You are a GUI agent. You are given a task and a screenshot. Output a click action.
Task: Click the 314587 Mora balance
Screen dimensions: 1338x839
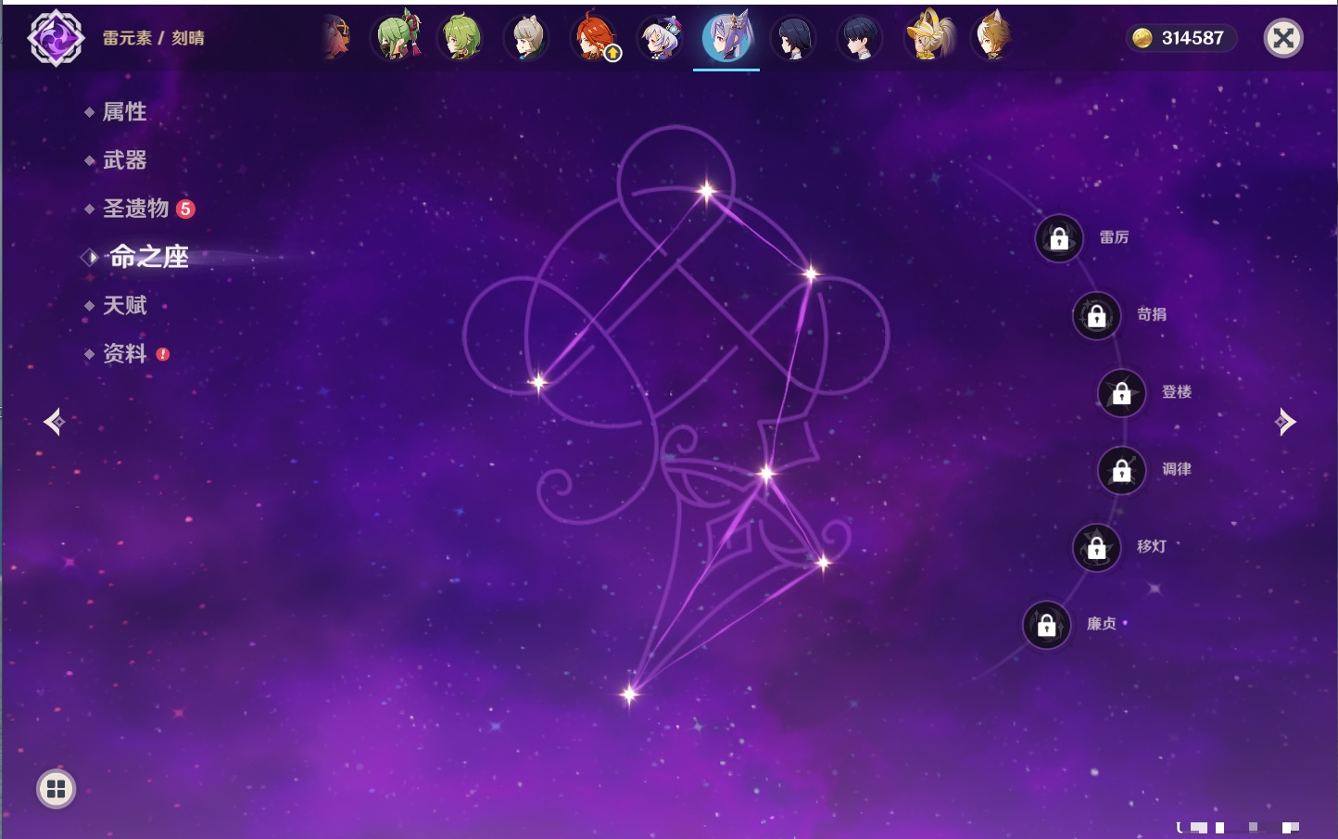(1193, 38)
